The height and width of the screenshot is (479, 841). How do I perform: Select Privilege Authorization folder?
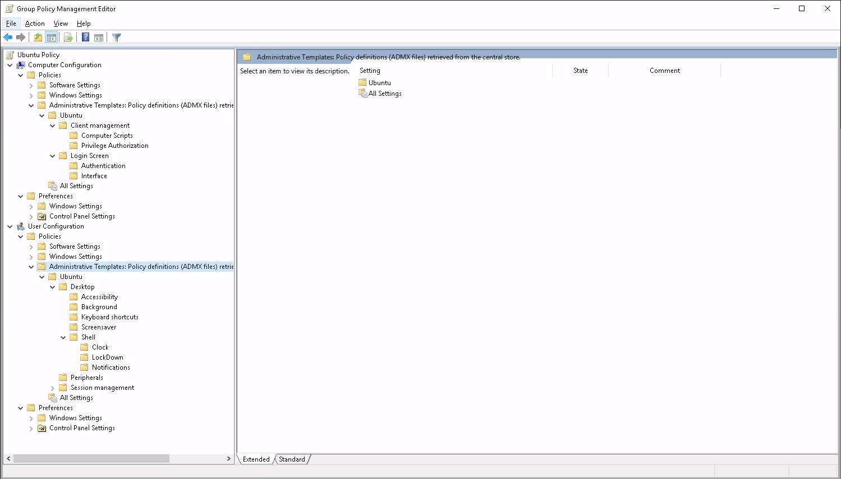[115, 146]
